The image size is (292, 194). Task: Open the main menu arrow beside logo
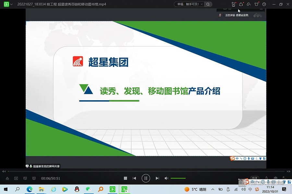click(12, 4)
